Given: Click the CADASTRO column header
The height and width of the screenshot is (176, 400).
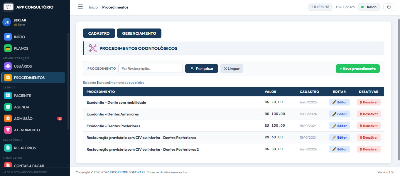Looking at the screenshot, I should point(309,92).
